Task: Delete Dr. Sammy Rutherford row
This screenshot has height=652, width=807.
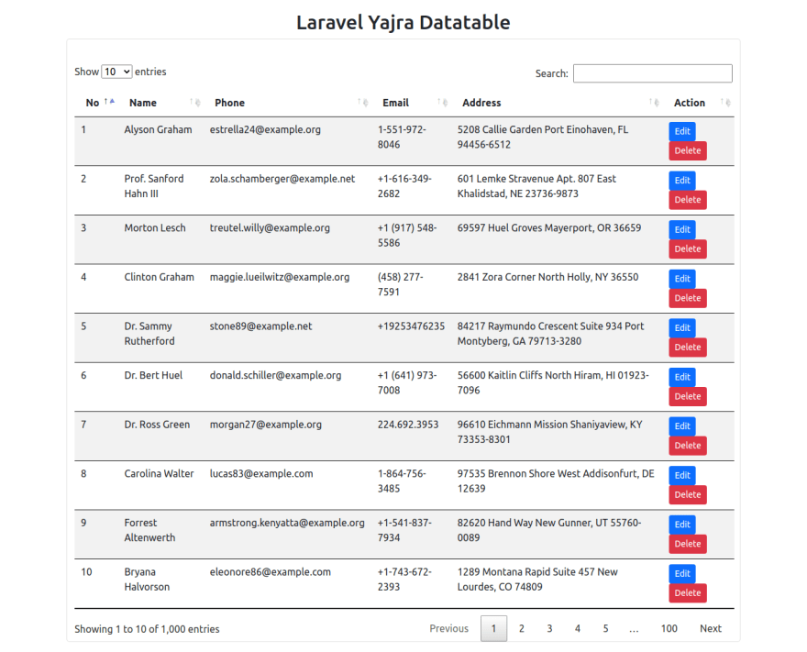Action: click(688, 348)
